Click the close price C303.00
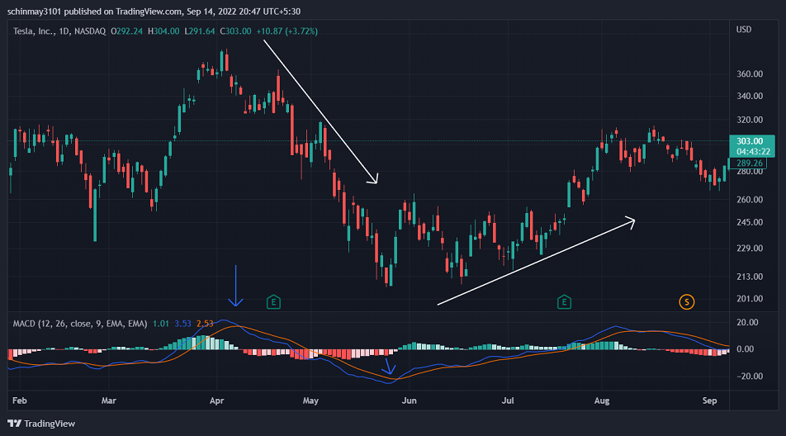This screenshot has height=436, width=786. tap(235, 31)
